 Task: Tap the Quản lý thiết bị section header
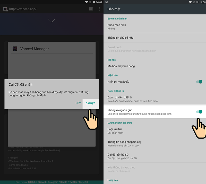coord(116,91)
